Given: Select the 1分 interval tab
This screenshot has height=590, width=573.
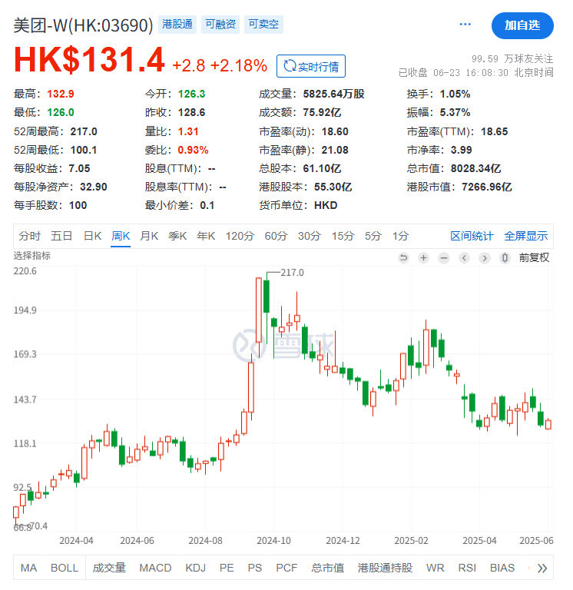Looking at the screenshot, I should point(401,237).
